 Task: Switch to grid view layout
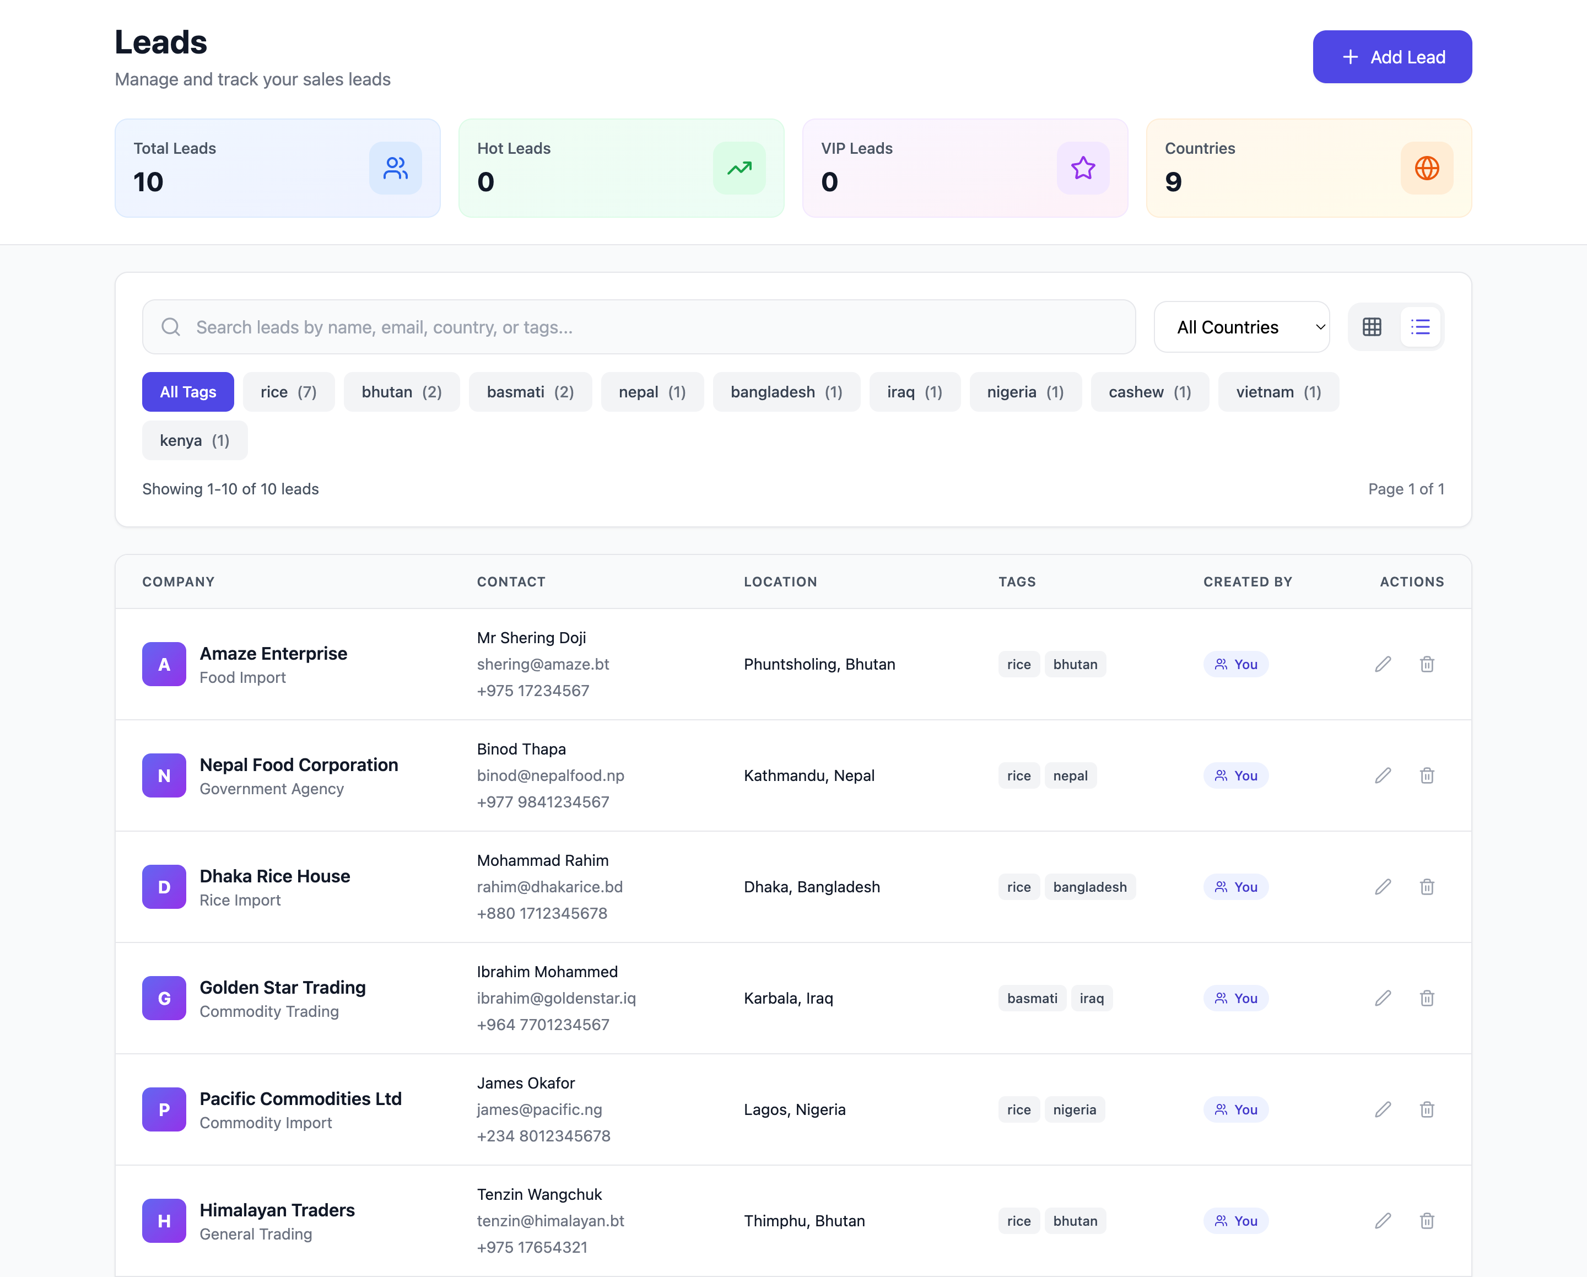coord(1372,326)
